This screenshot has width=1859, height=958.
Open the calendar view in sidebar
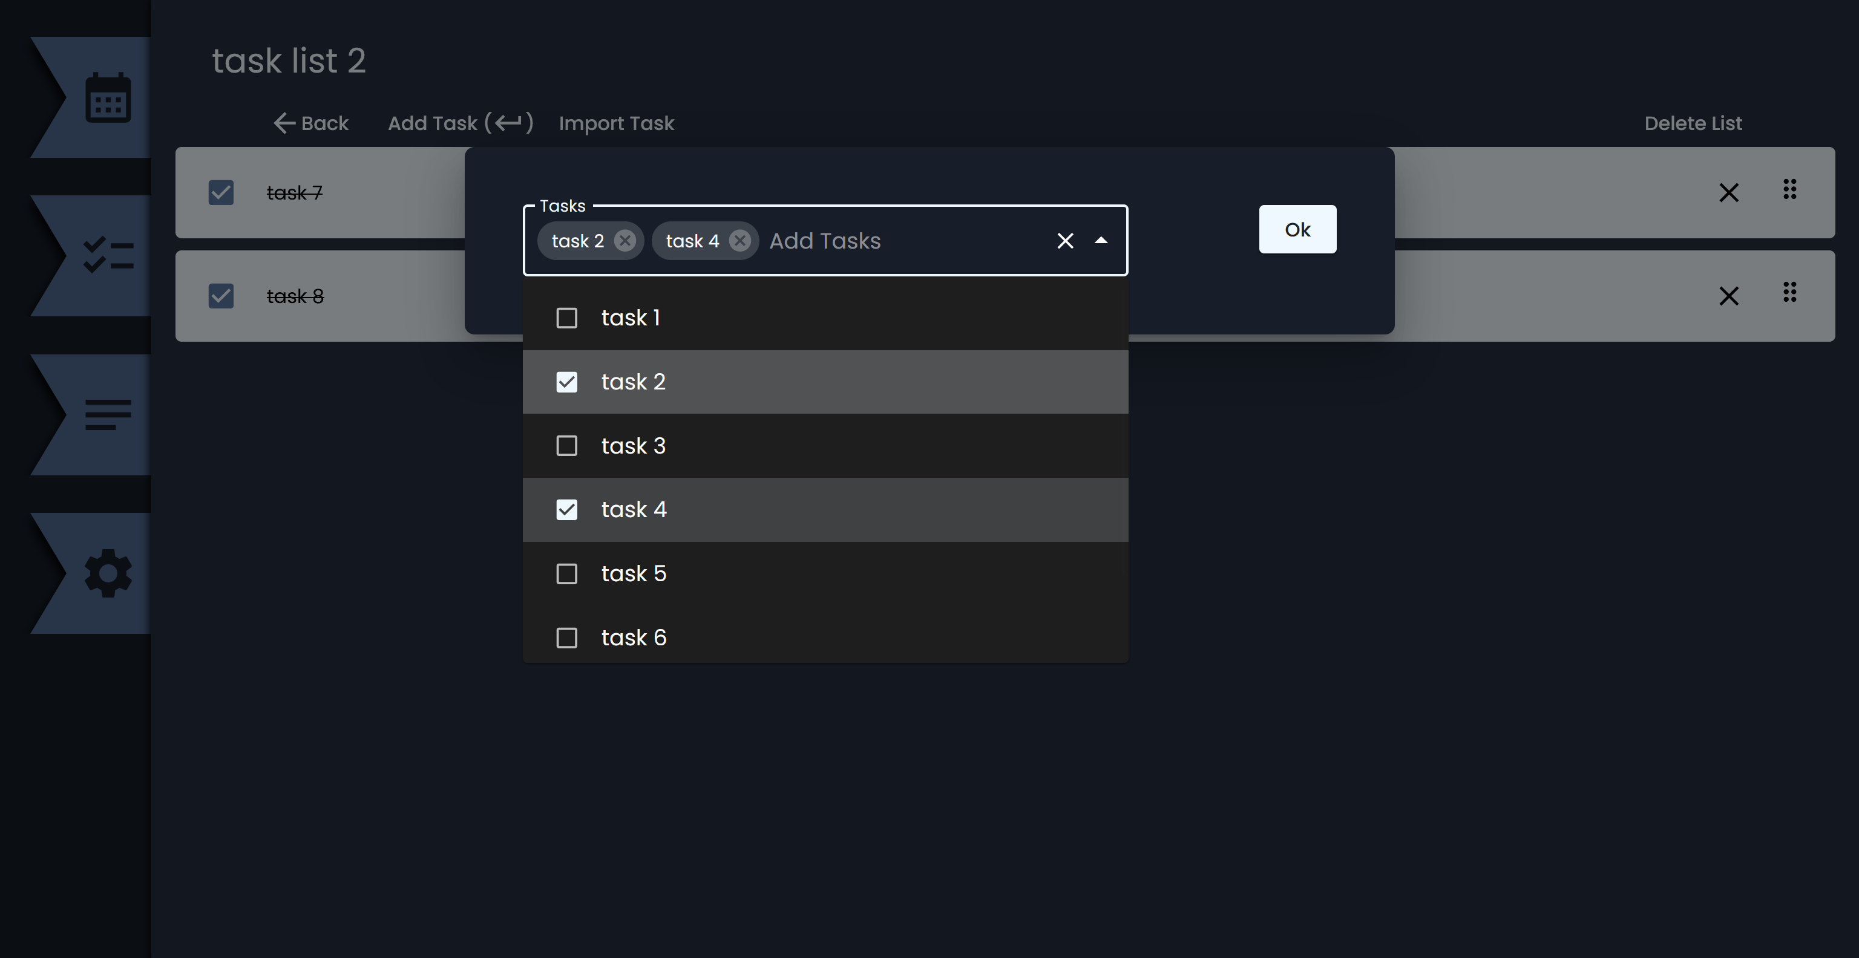click(108, 98)
